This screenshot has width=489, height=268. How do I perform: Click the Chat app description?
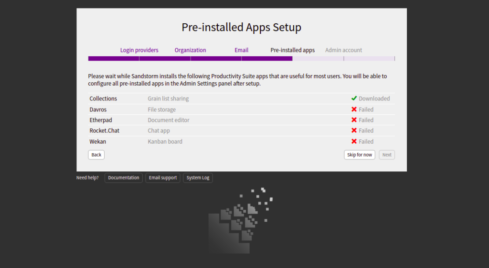coord(159,130)
